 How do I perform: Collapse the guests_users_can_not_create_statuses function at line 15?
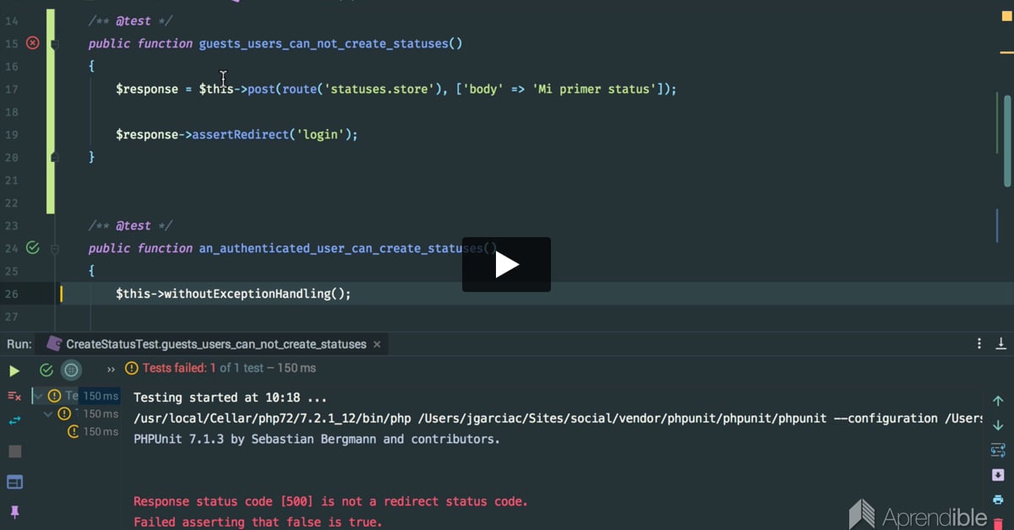54,43
